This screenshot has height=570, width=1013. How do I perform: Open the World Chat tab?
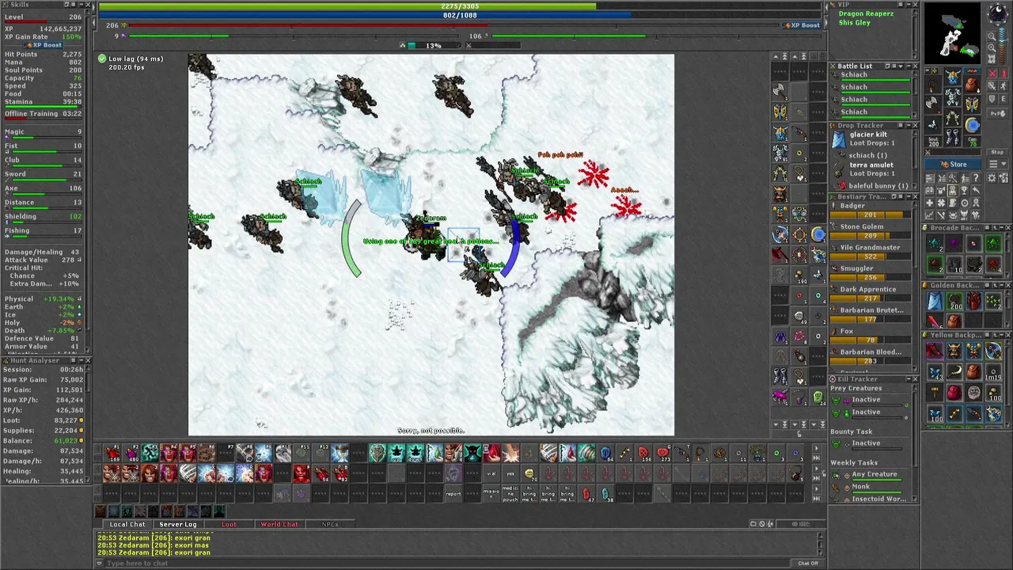pyautogui.click(x=279, y=524)
